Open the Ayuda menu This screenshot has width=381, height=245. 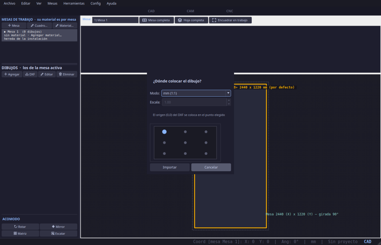coord(112,3)
